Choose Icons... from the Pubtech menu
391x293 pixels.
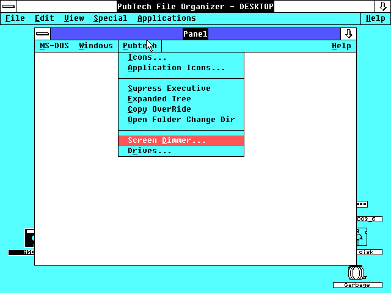(x=181, y=57)
